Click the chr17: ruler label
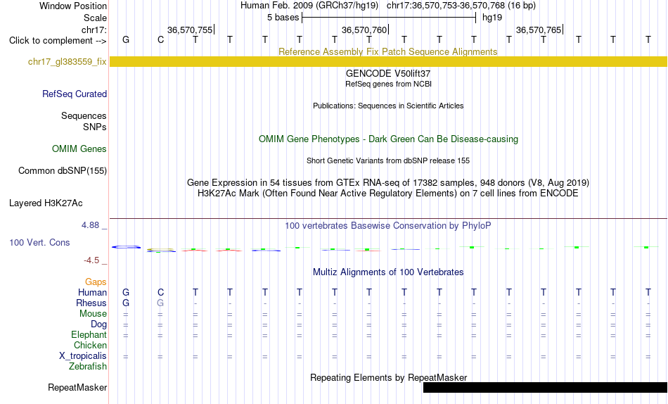This screenshot has height=404, width=668. [x=94, y=30]
